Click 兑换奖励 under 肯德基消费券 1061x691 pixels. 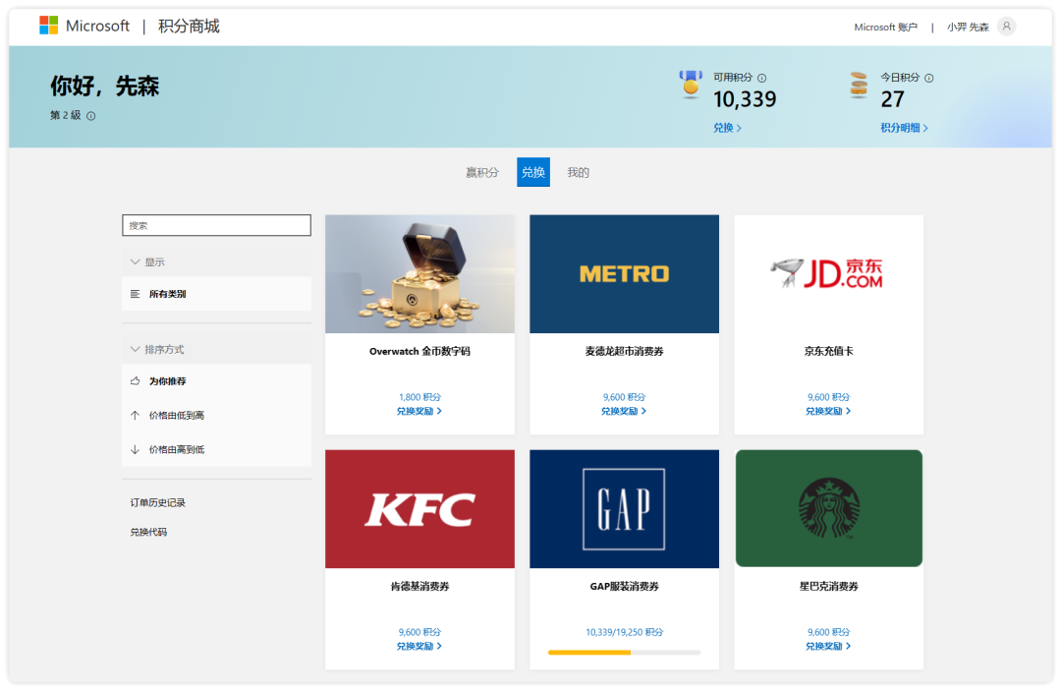click(x=419, y=647)
